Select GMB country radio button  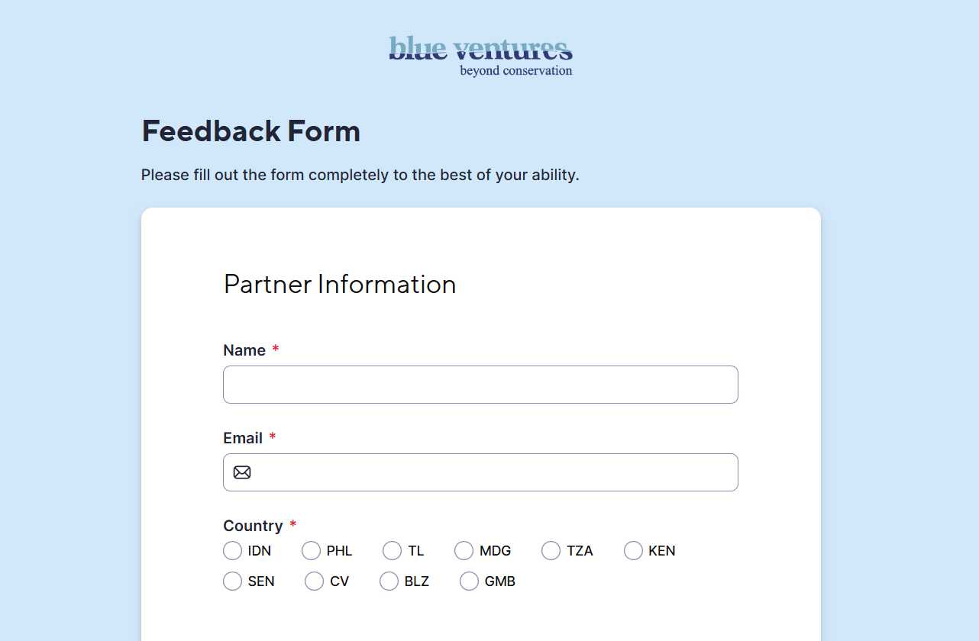point(469,581)
